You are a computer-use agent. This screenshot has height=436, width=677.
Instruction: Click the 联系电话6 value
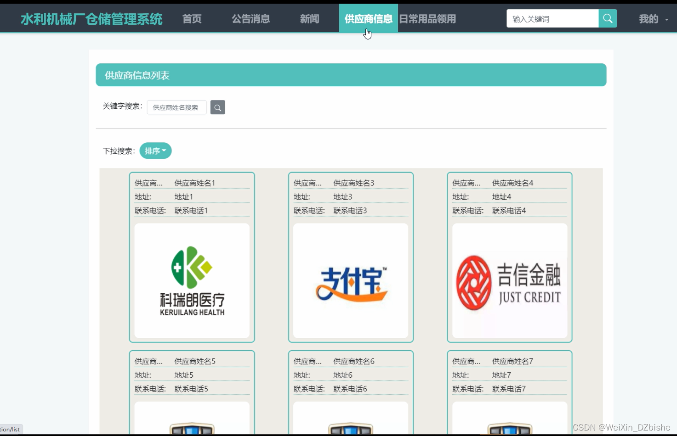click(x=350, y=389)
